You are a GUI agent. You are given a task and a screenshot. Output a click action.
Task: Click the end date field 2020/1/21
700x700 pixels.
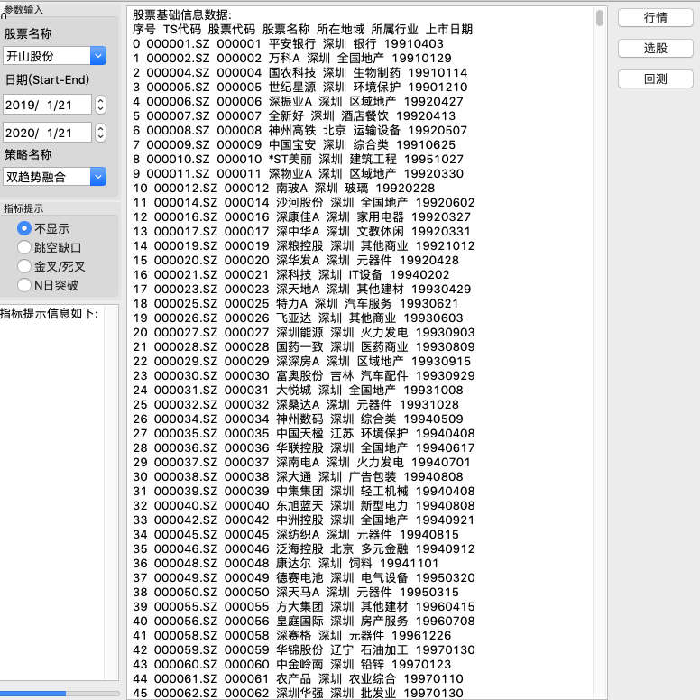[x=47, y=133]
